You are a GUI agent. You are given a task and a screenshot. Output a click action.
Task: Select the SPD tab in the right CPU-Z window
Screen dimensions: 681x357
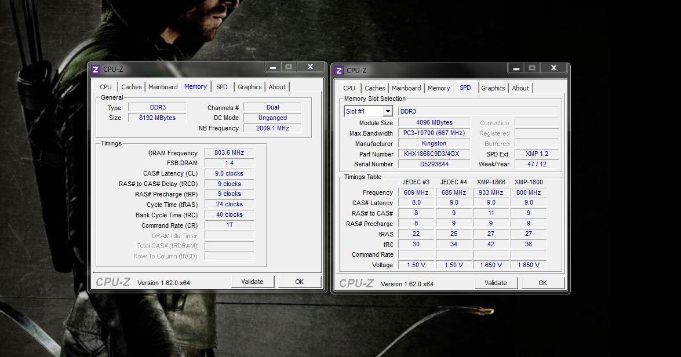click(465, 88)
